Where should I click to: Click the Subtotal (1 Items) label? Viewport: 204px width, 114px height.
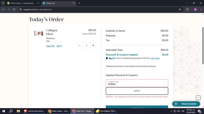click(115, 31)
